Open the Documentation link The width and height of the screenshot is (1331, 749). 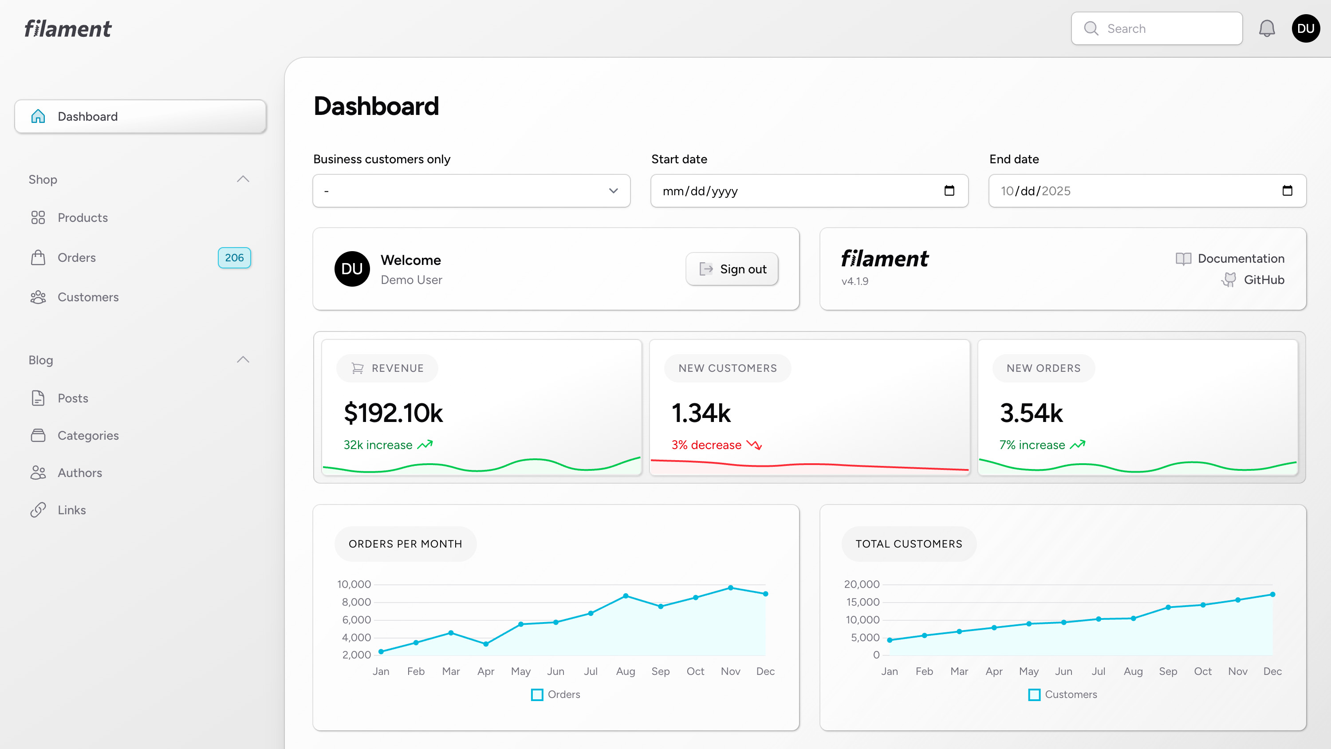click(1240, 258)
